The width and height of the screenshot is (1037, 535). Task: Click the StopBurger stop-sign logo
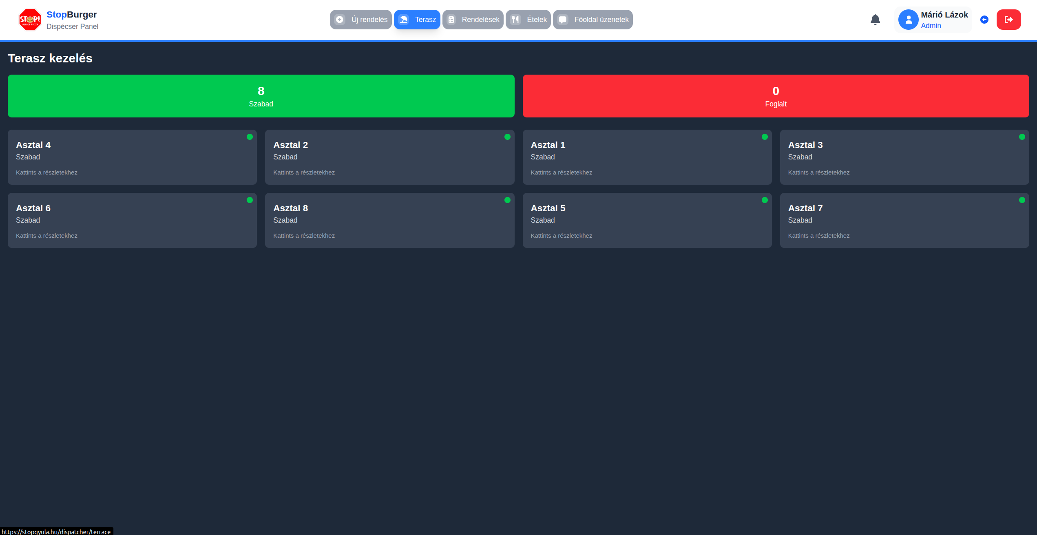(x=30, y=20)
